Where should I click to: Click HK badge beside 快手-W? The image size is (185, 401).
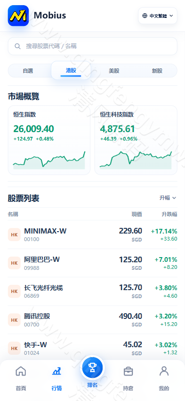point(14,348)
